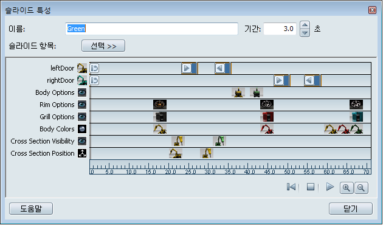
Task: Select the red grill thumbnail in Grill Options
Action: tap(267, 117)
